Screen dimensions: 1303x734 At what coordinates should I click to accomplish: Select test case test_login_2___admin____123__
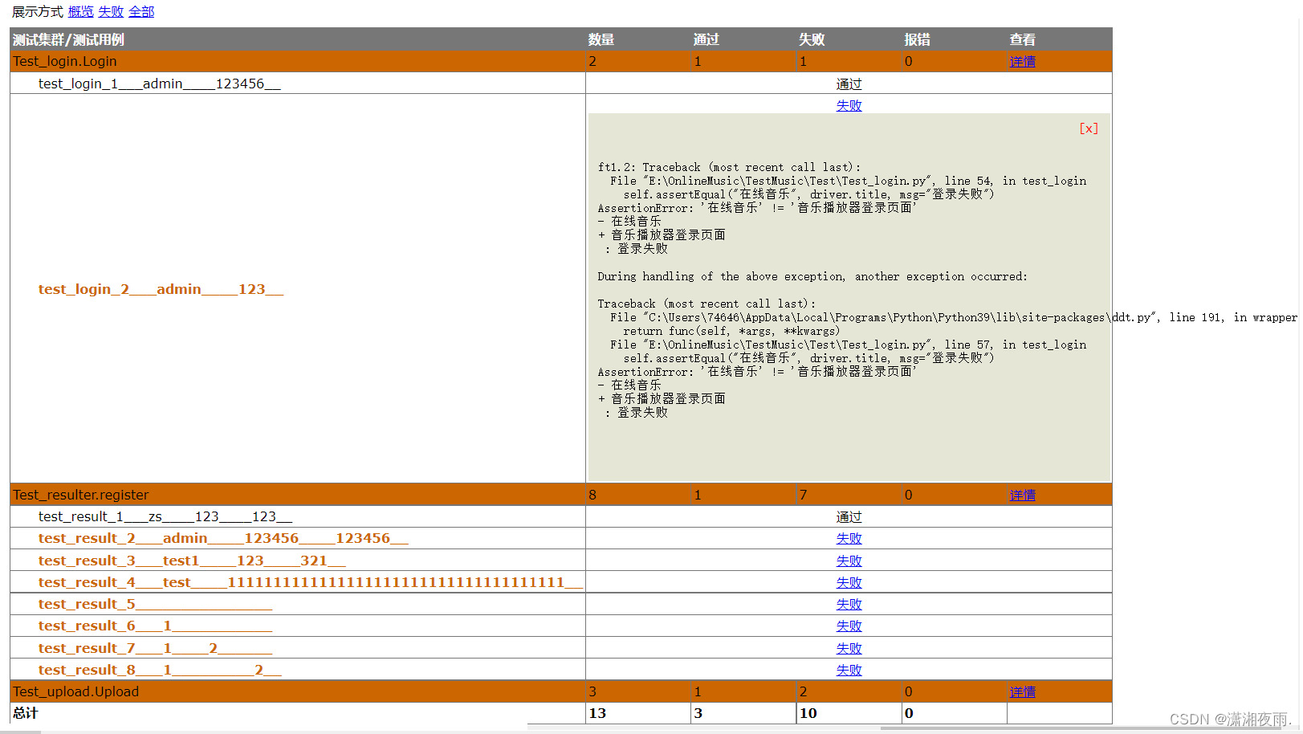(x=161, y=289)
